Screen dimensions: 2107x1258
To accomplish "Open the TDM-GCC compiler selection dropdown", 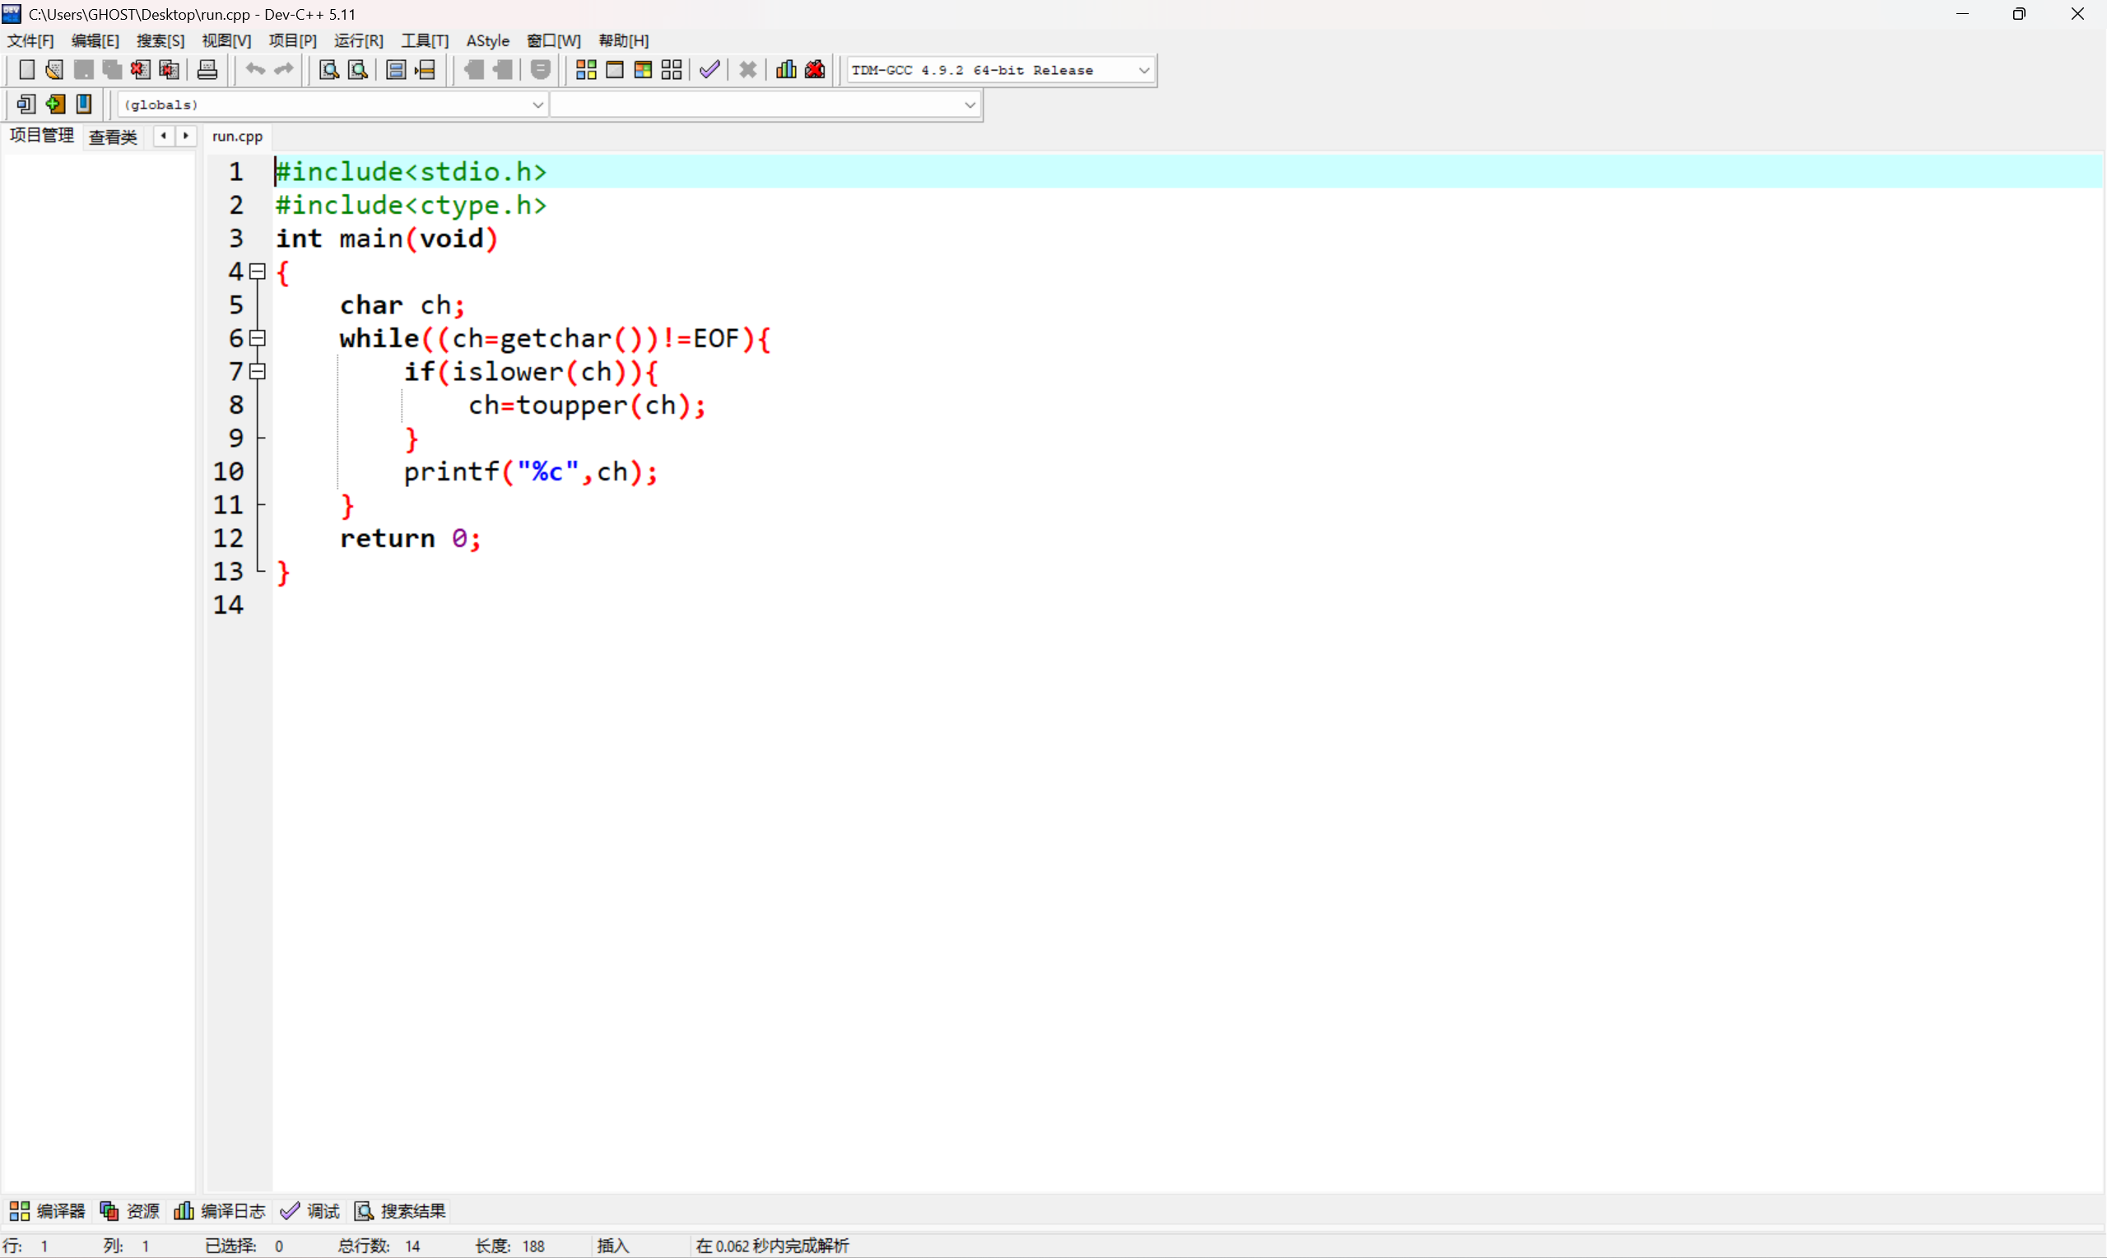I will 1143,71.
